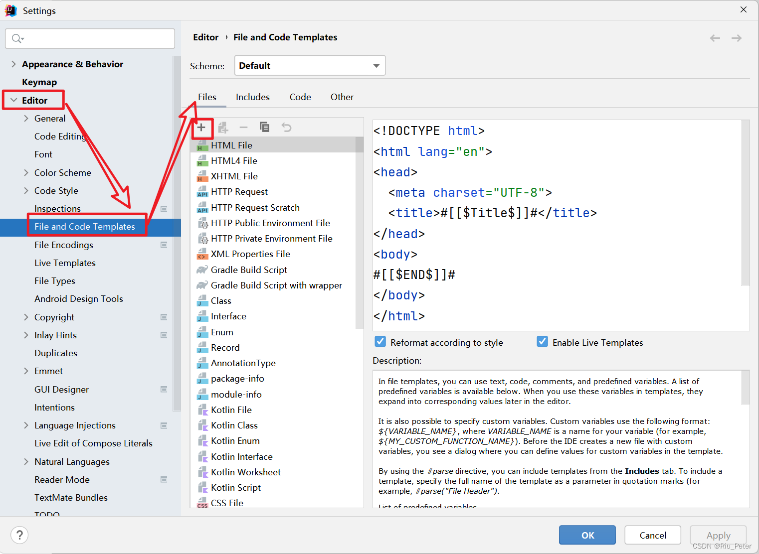Viewport: 759px width, 554px height.
Task: Expand the Language Injections node
Action: point(26,425)
